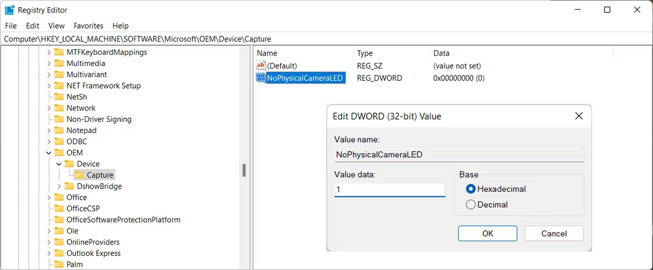Close the Edit DWORD dialog with X
This screenshot has height=270, width=653.
click(x=578, y=116)
